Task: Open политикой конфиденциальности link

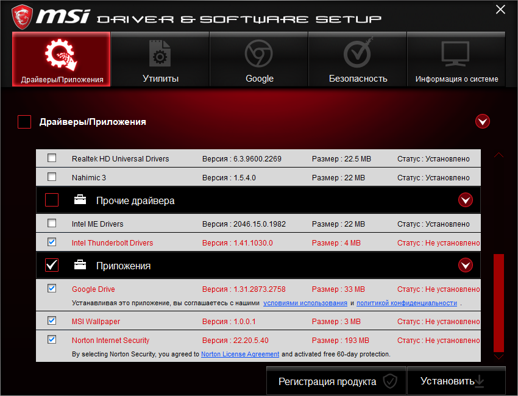Action: [x=406, y=303]
